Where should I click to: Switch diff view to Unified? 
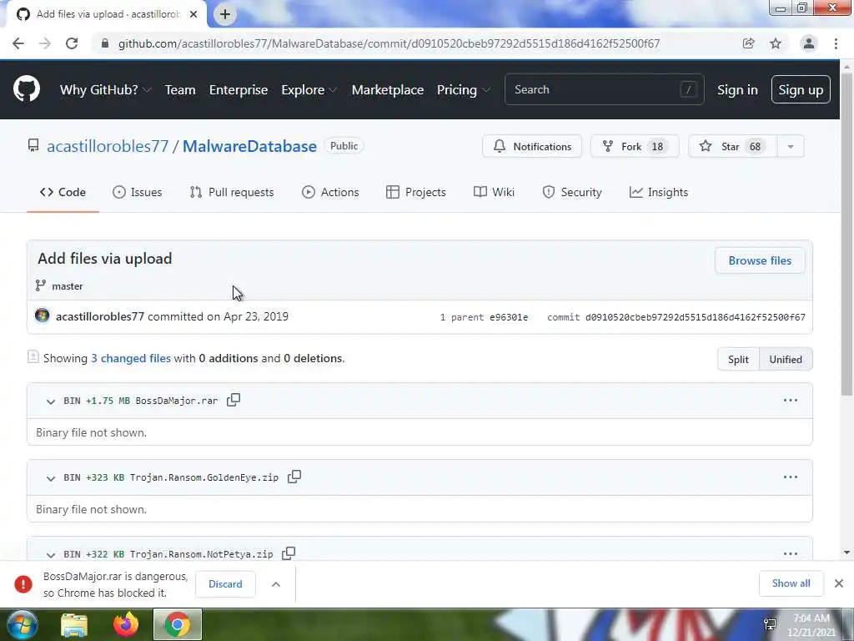click(x=786, y=359)
